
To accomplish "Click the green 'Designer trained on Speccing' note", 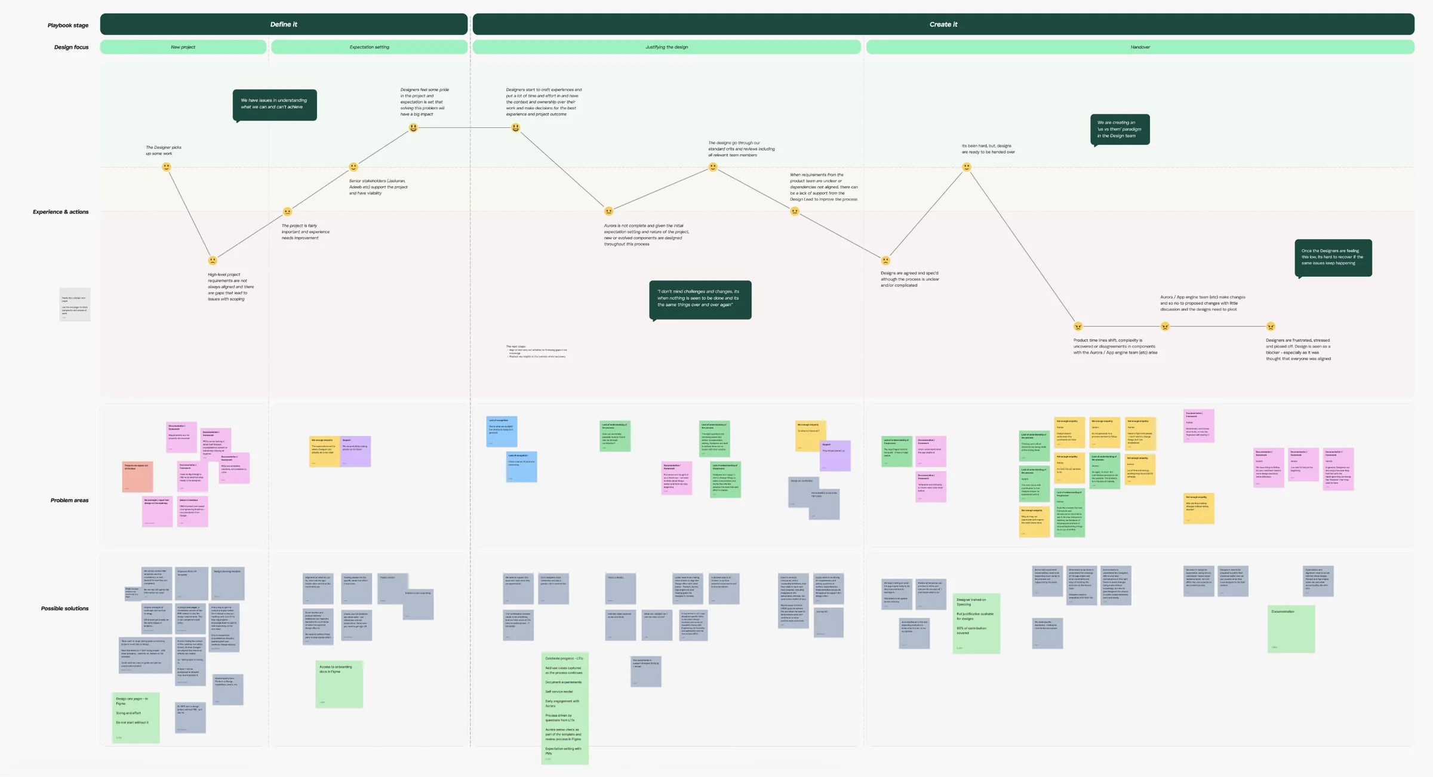I will coord(976,623).
